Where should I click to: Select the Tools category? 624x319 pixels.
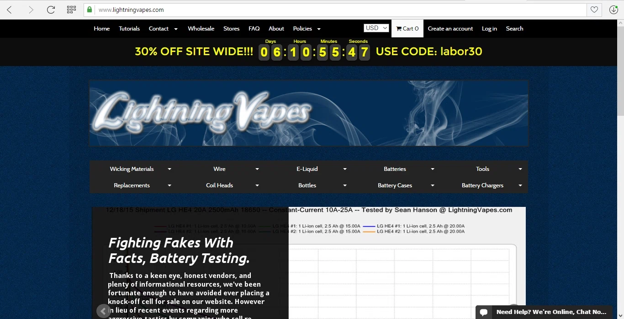(482, 169)
